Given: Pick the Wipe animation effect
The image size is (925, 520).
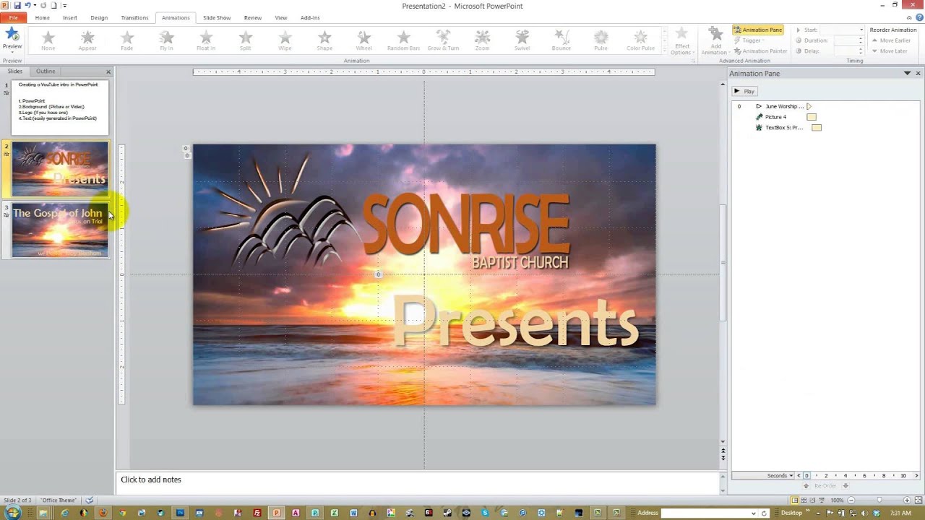Looking at the screenshot, I should pyautogui.click(x=285, y=40).
